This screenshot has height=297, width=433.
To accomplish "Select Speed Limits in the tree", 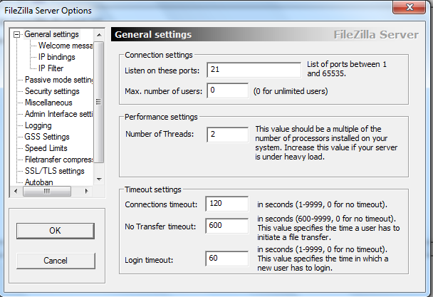I will click(46, 148).
